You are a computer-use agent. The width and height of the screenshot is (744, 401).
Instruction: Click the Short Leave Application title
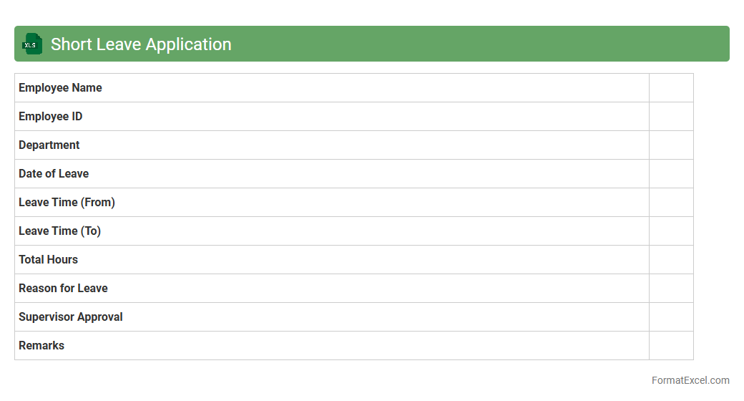(x=141, y=44)
